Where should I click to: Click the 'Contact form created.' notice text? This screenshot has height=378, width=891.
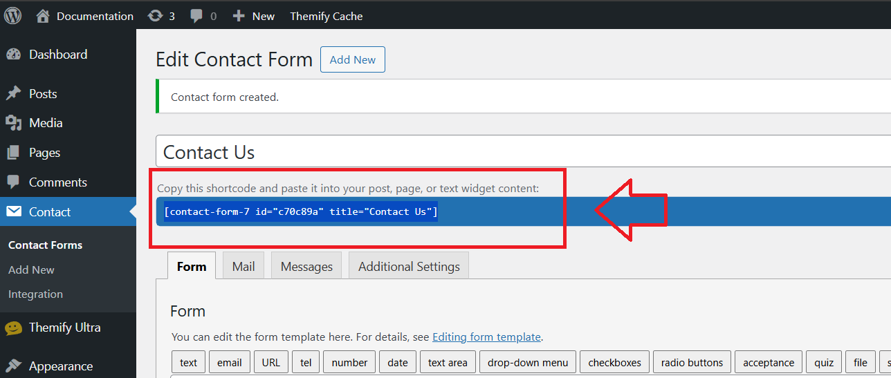pyautogui.click(x=225, y=97)
